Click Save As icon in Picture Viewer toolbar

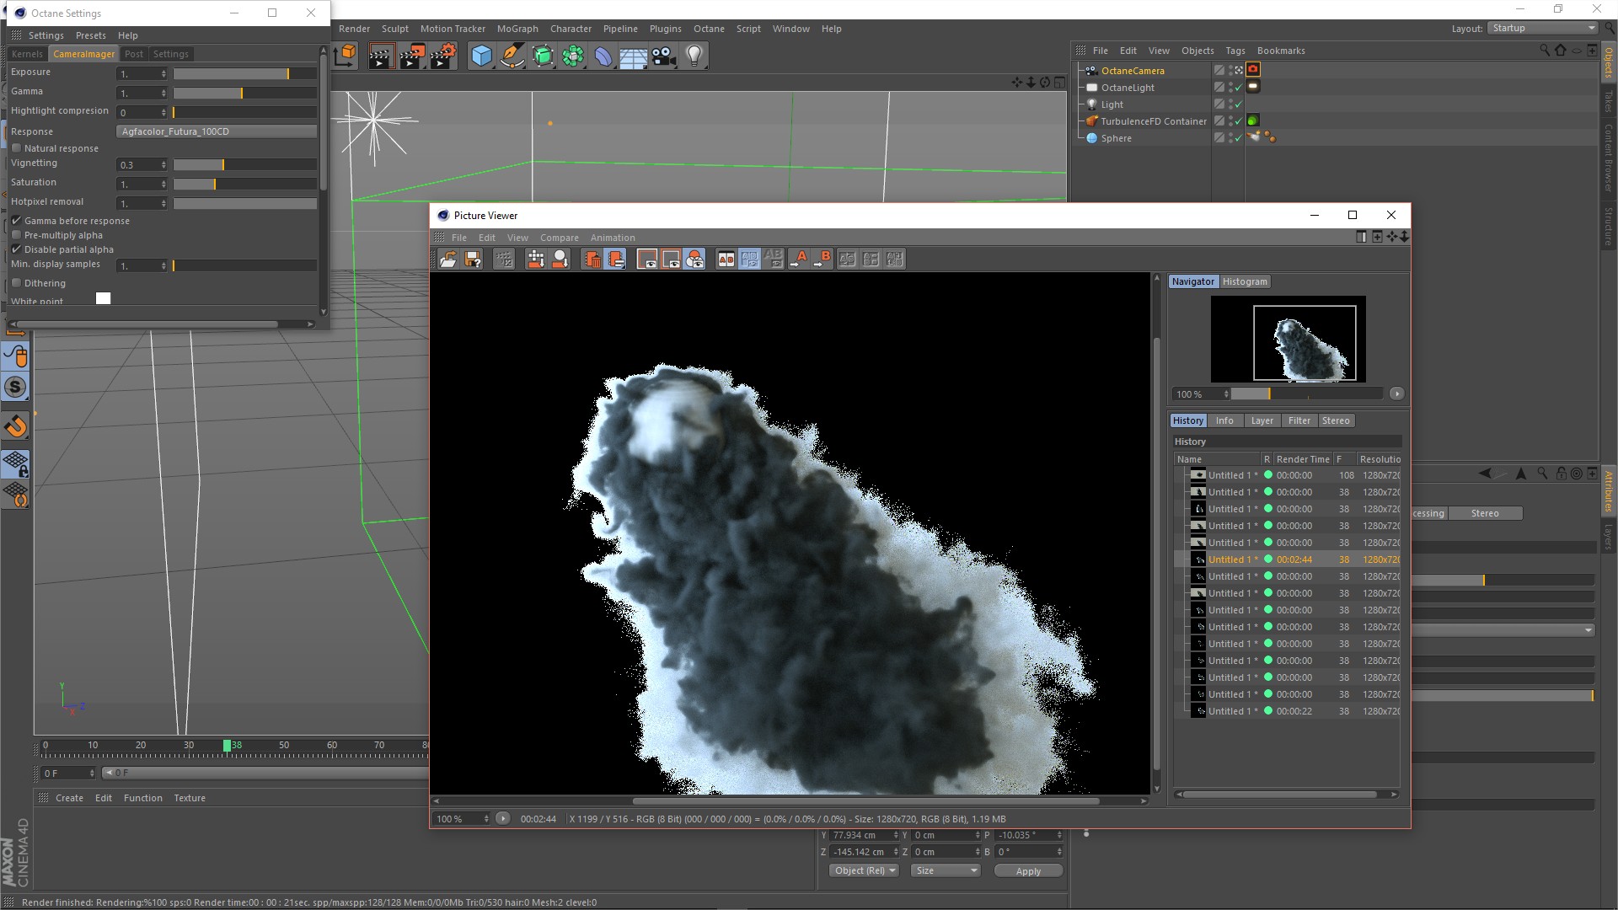coord(473,260)
